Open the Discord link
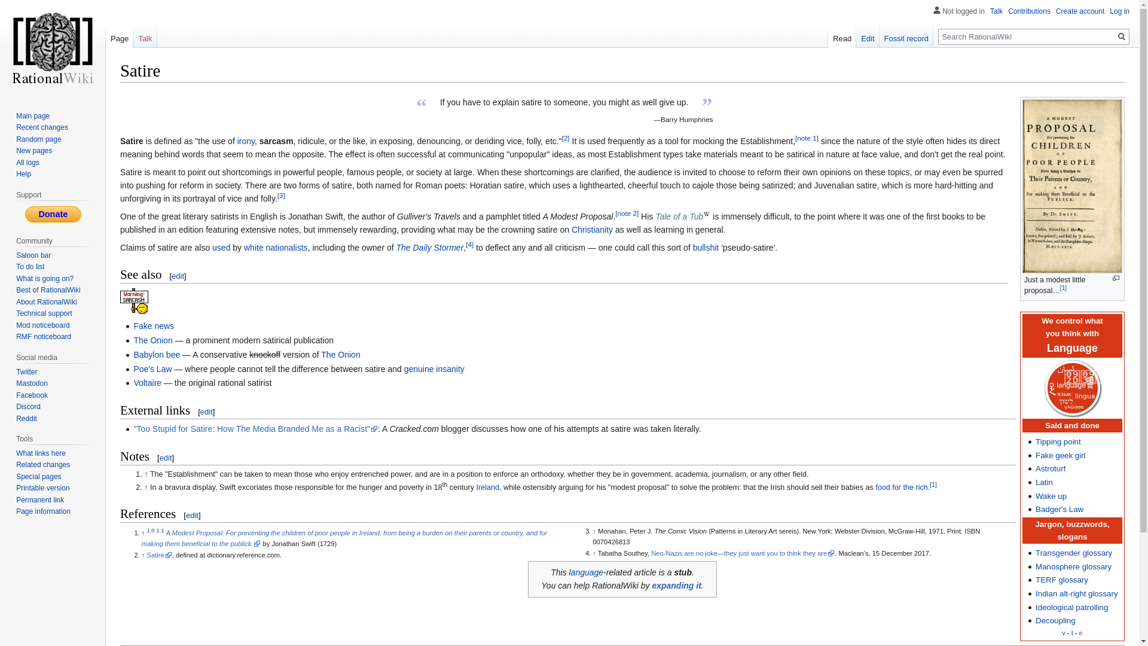Screen dimensions: 1148x646 coord(28,407)
